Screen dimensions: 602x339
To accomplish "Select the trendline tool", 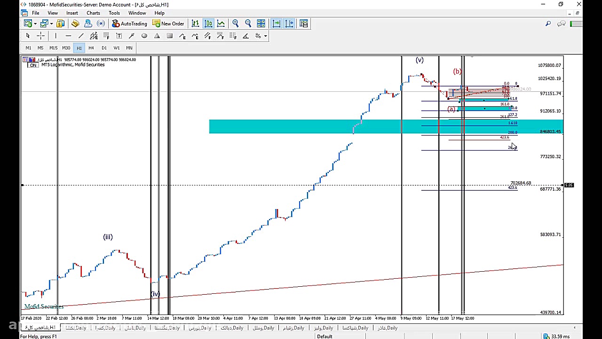I will [x=81, y=36].
